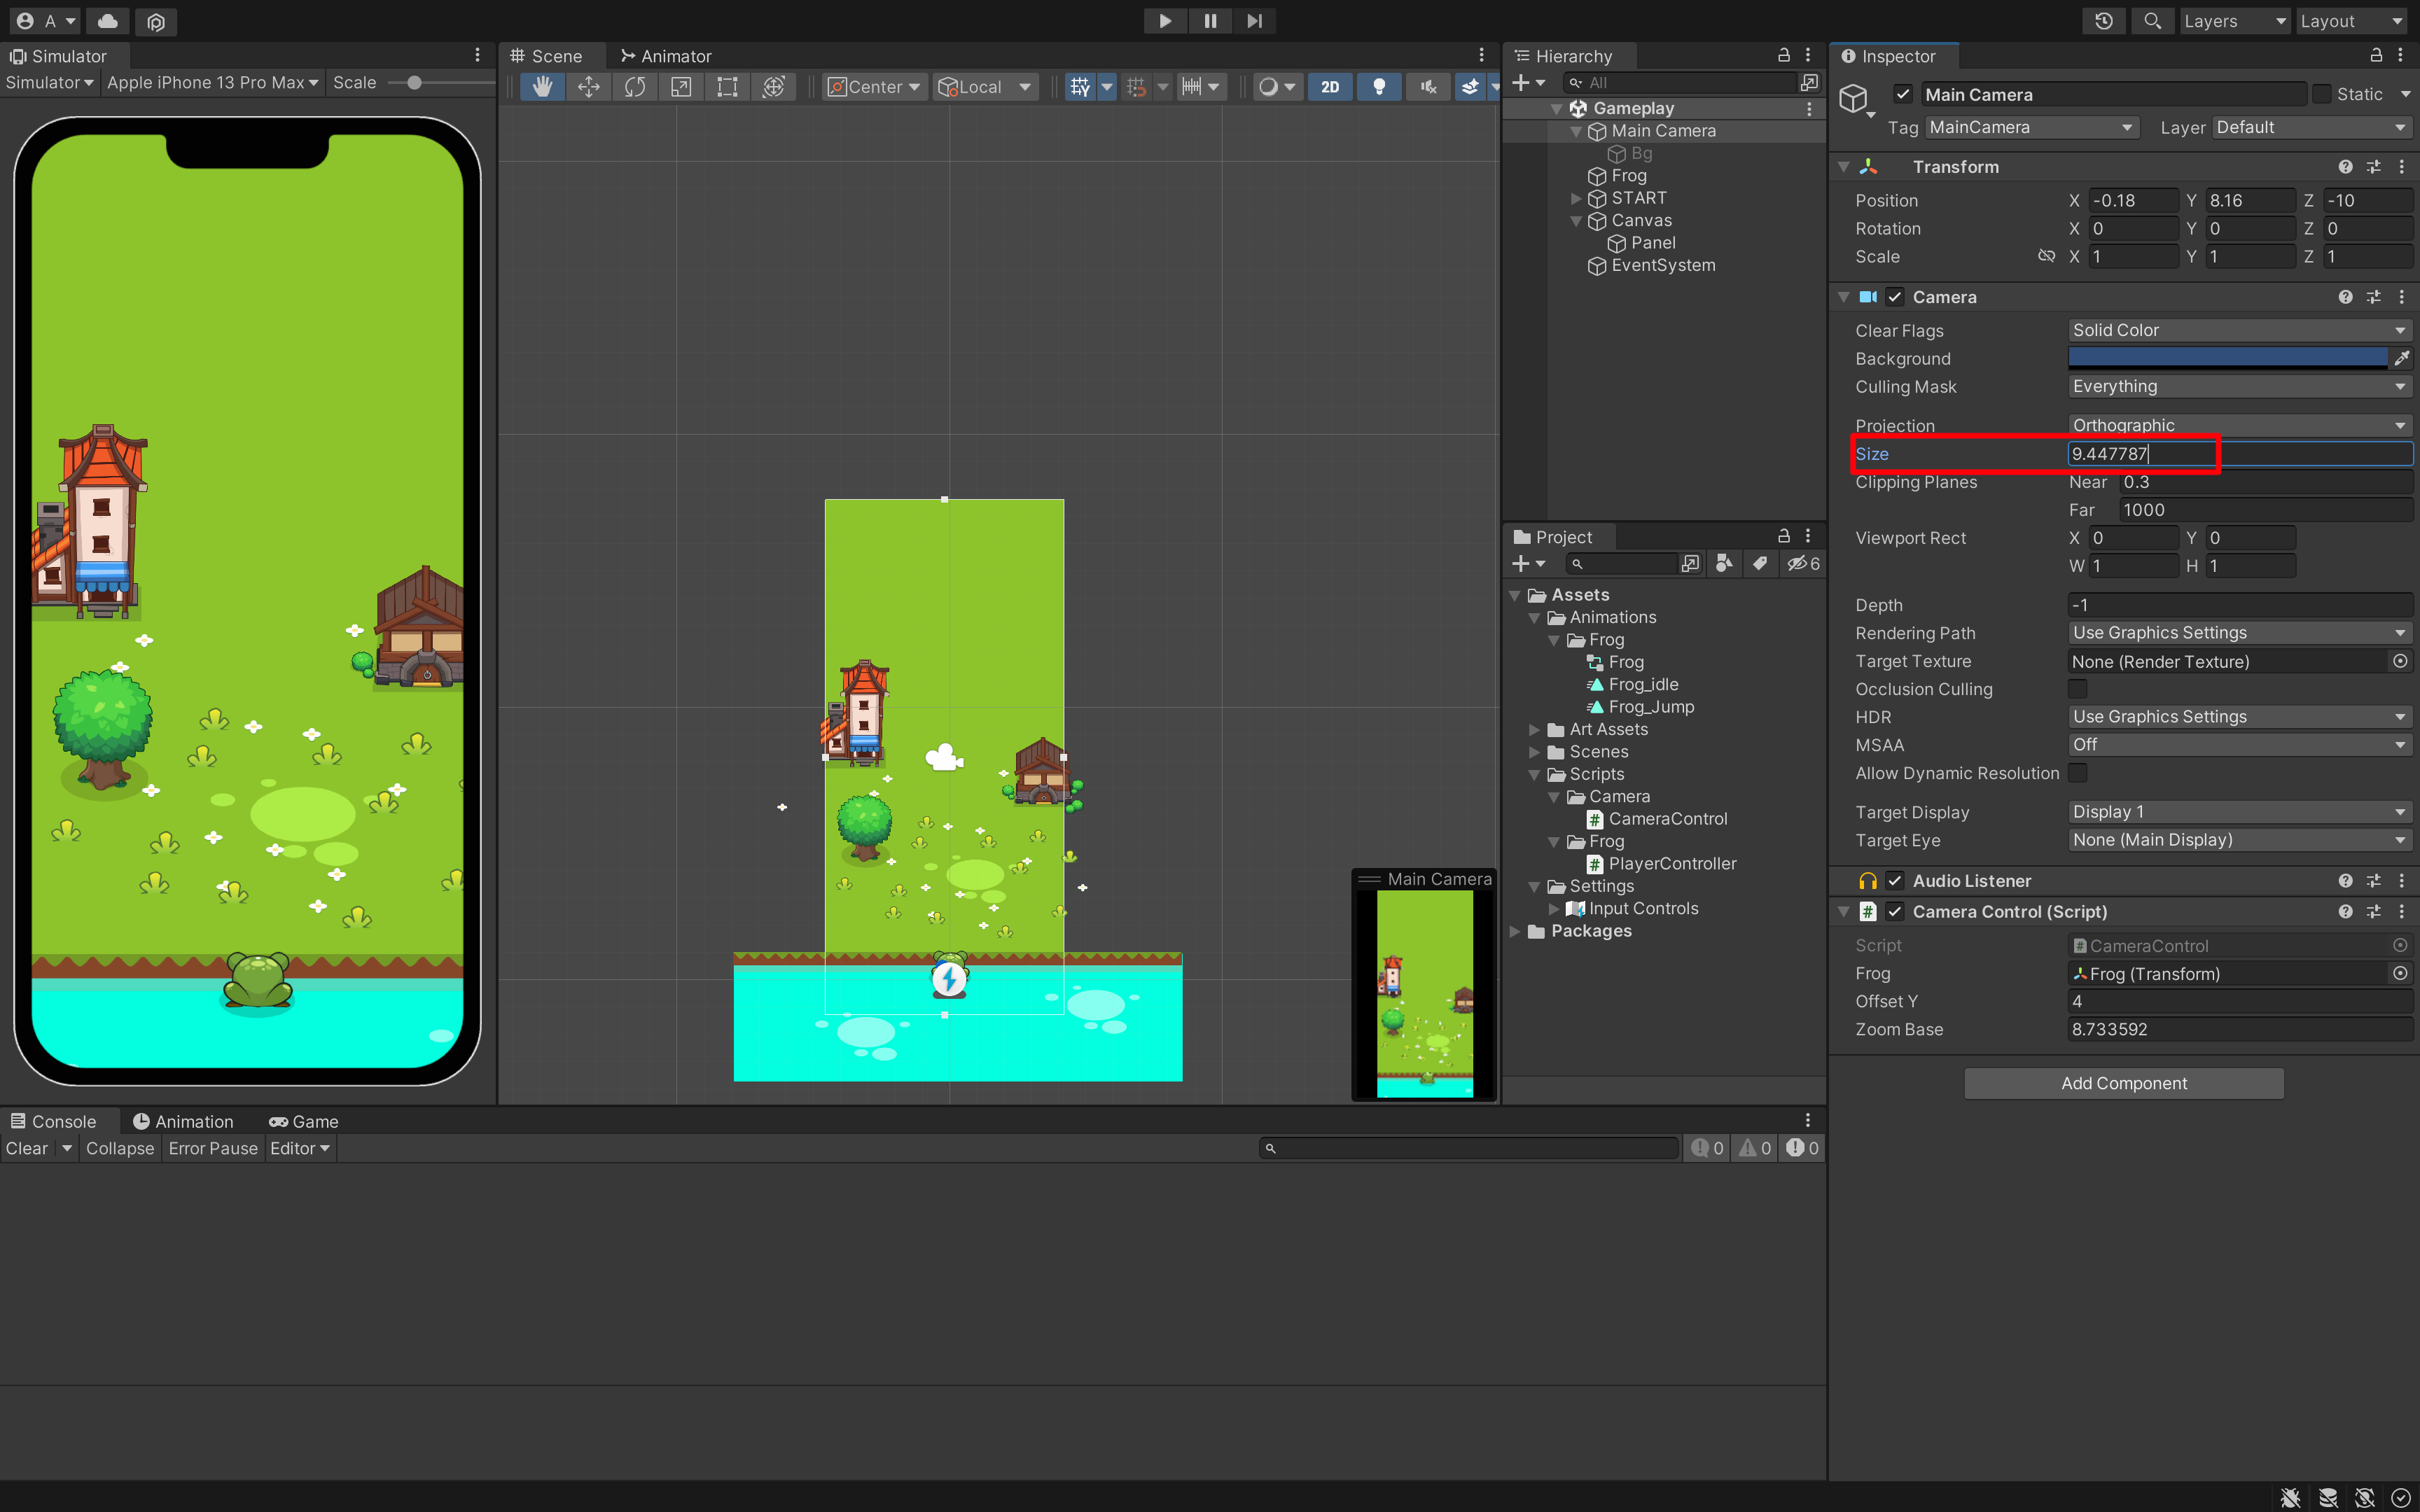2420x1512 pixels.
Task: Open Audio Listener three-dot menu
Action: tap(2401, 881)
